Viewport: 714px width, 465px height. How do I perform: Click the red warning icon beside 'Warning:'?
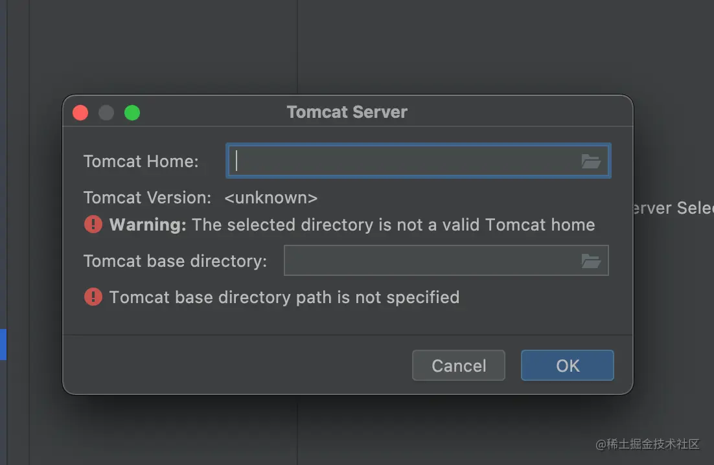(x=93, y=225)
